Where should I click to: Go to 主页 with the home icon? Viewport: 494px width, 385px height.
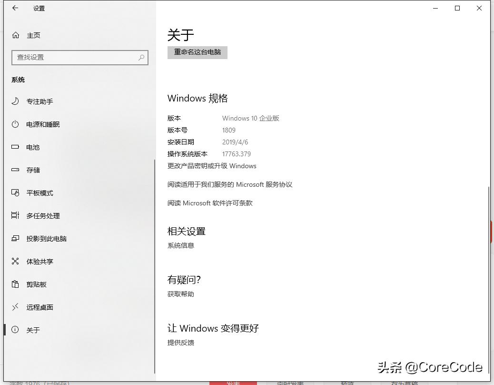(x=32, y=35)
